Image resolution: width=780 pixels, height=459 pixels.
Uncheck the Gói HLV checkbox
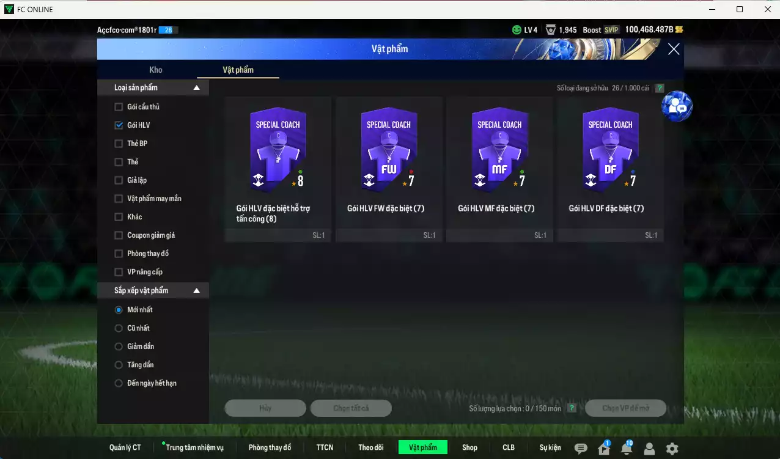click(x=117, y=125)
